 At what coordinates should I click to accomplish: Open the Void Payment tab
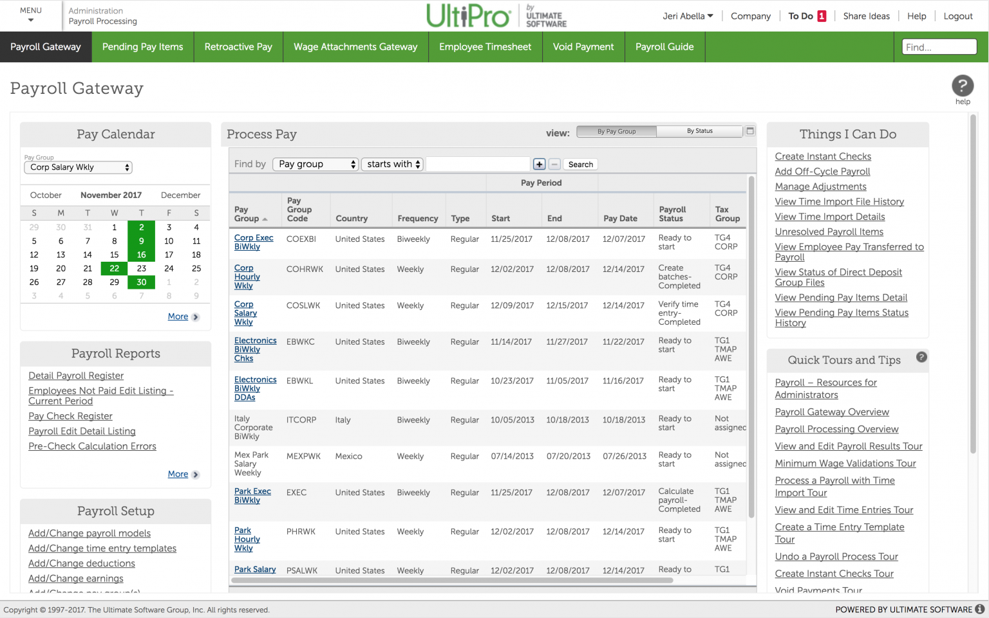pyautogui.click(x=583, y=46)
